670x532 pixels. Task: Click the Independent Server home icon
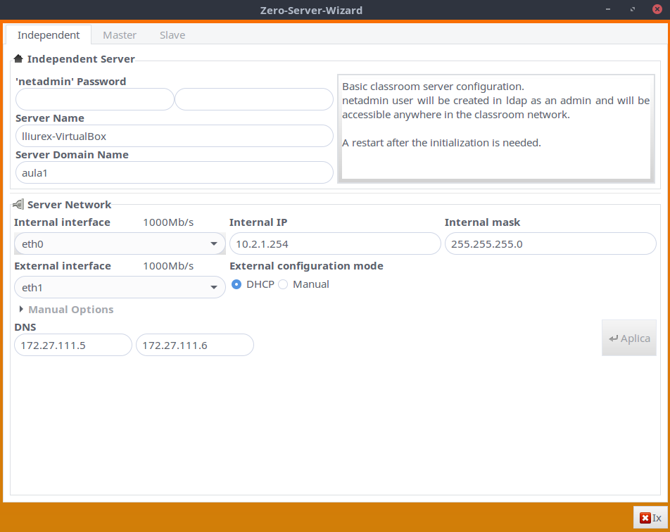click(18, 59)
